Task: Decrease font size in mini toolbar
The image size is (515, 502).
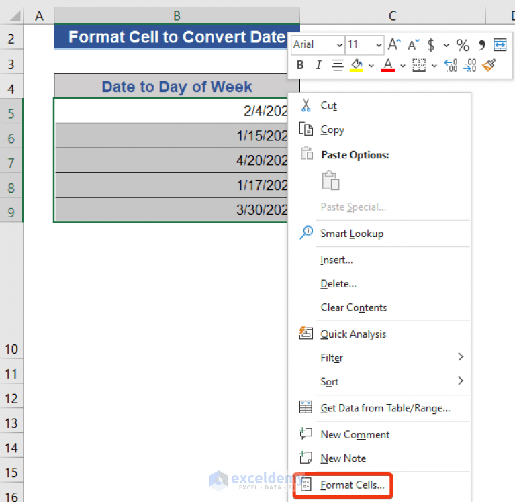Action: click(x=414, y=45)
